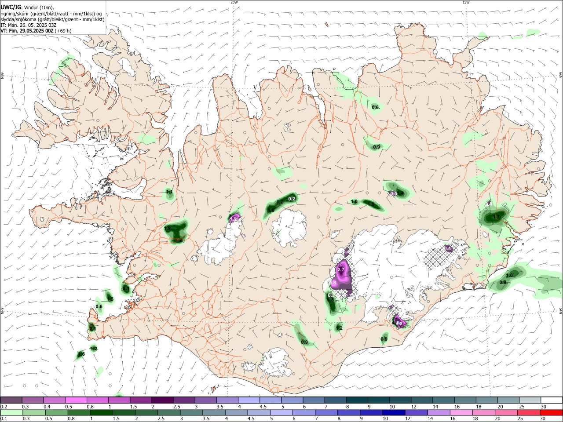The height and width of the screenshot is (422, 563).
Task: Click the '2.7' snowfall value on the map
Action: [341, 269]
